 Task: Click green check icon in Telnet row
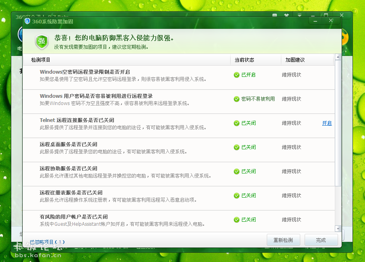point(237,123)
